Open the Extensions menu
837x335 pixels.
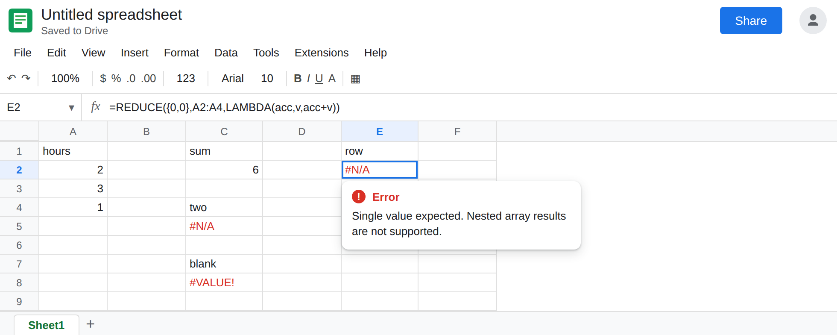(x=322, y=53)
